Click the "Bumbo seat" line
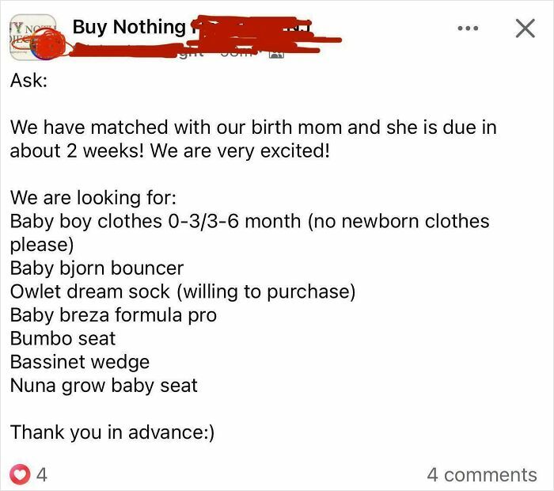554x491 pixels. 63,338
